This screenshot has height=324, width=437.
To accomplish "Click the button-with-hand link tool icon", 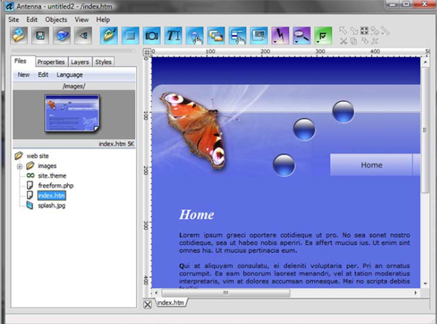I will click(x=194, y=36).
